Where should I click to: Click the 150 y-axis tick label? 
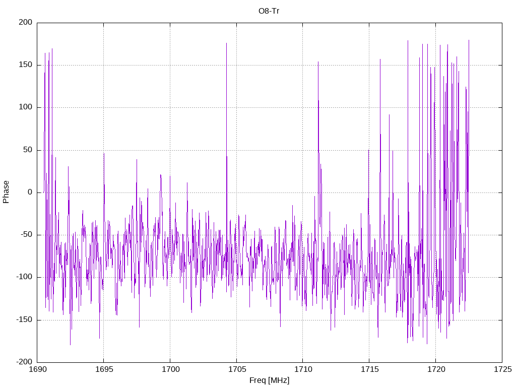[x=26, y=65]
